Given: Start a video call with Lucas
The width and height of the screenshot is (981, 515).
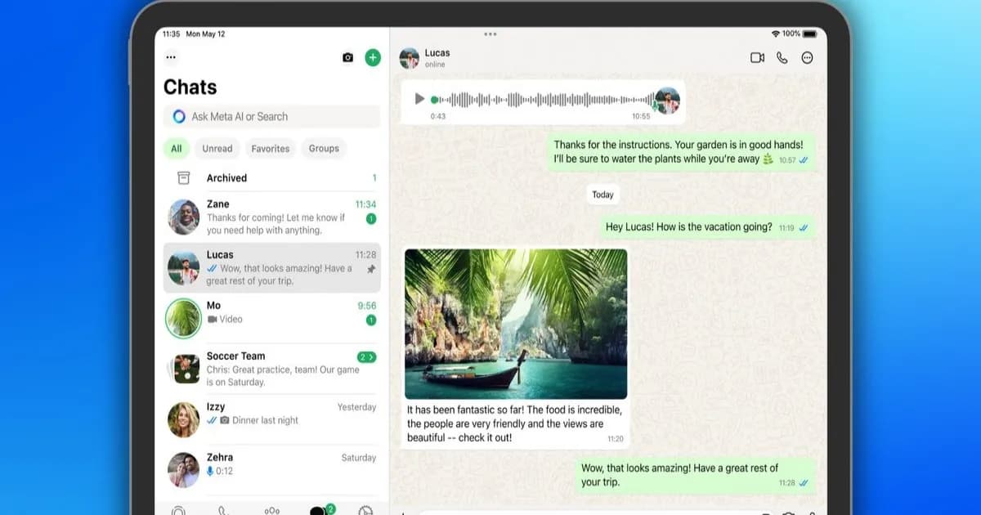Looking at the screenshot, I should click(757, 58).
